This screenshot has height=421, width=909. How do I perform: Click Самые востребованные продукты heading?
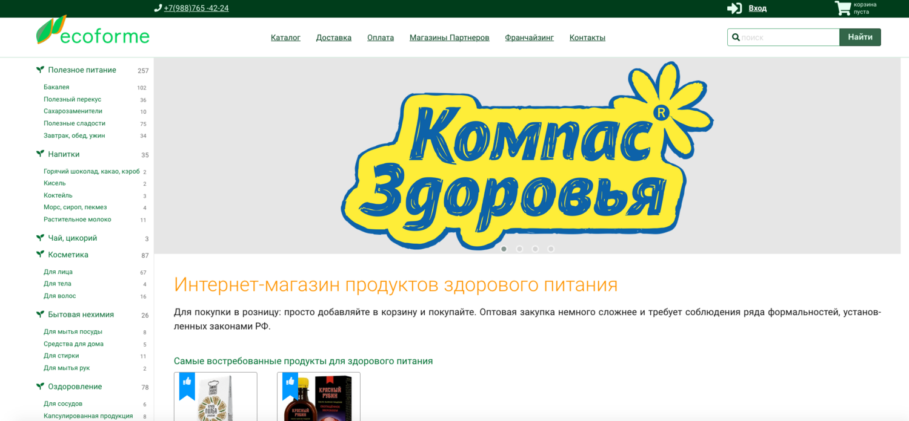pos(303,361)
